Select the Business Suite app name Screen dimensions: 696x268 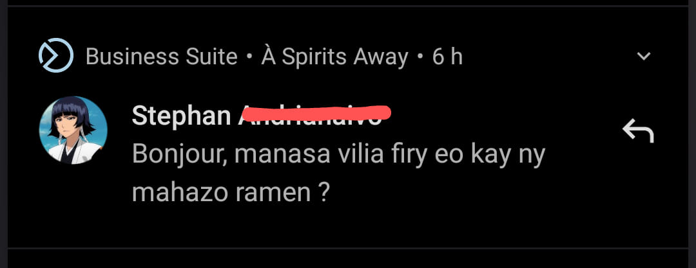[x=162, y=57]
